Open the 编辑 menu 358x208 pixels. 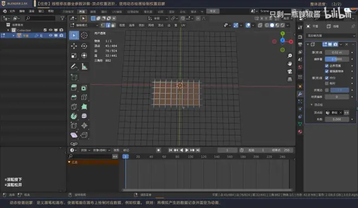[x=22, y=11]
